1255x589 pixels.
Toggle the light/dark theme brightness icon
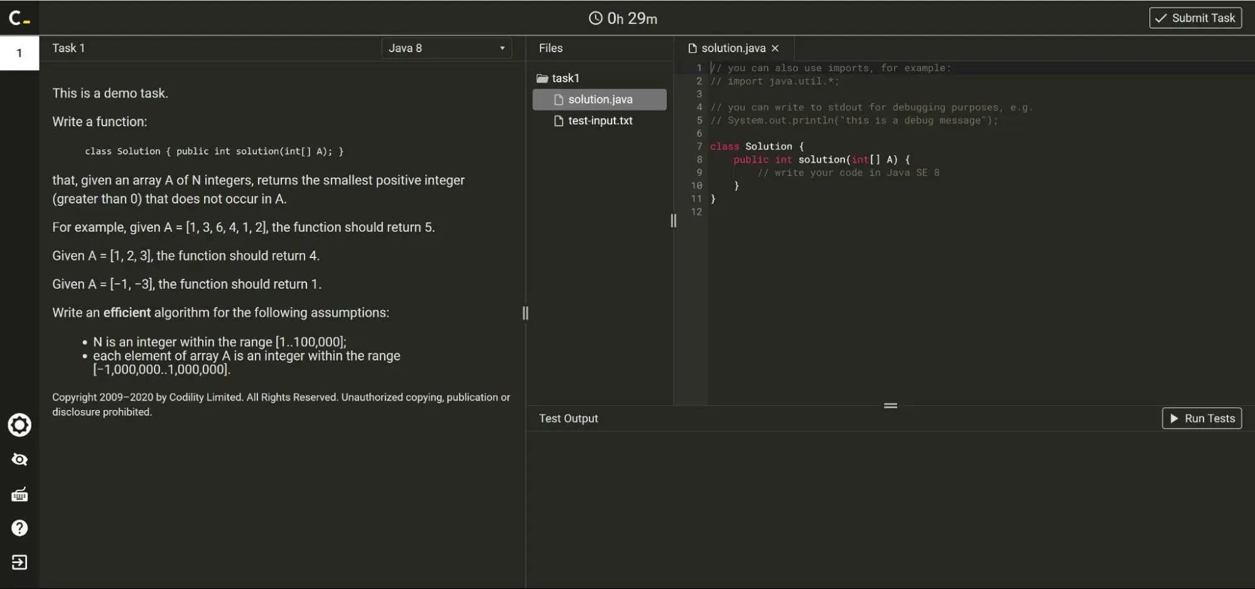[19, 425]
